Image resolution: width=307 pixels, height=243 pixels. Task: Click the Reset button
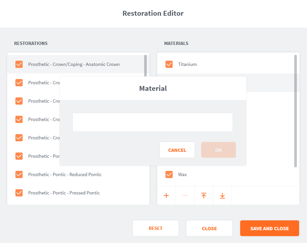[156, 228]
